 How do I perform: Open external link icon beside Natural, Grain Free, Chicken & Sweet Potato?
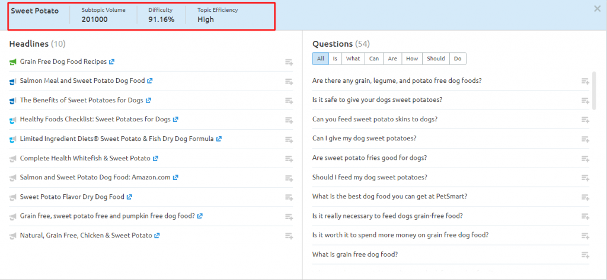click(x=156, y=236)
